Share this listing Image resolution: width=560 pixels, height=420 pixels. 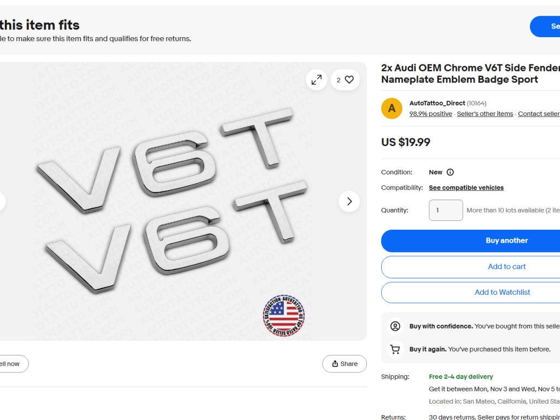click(345, 364)
